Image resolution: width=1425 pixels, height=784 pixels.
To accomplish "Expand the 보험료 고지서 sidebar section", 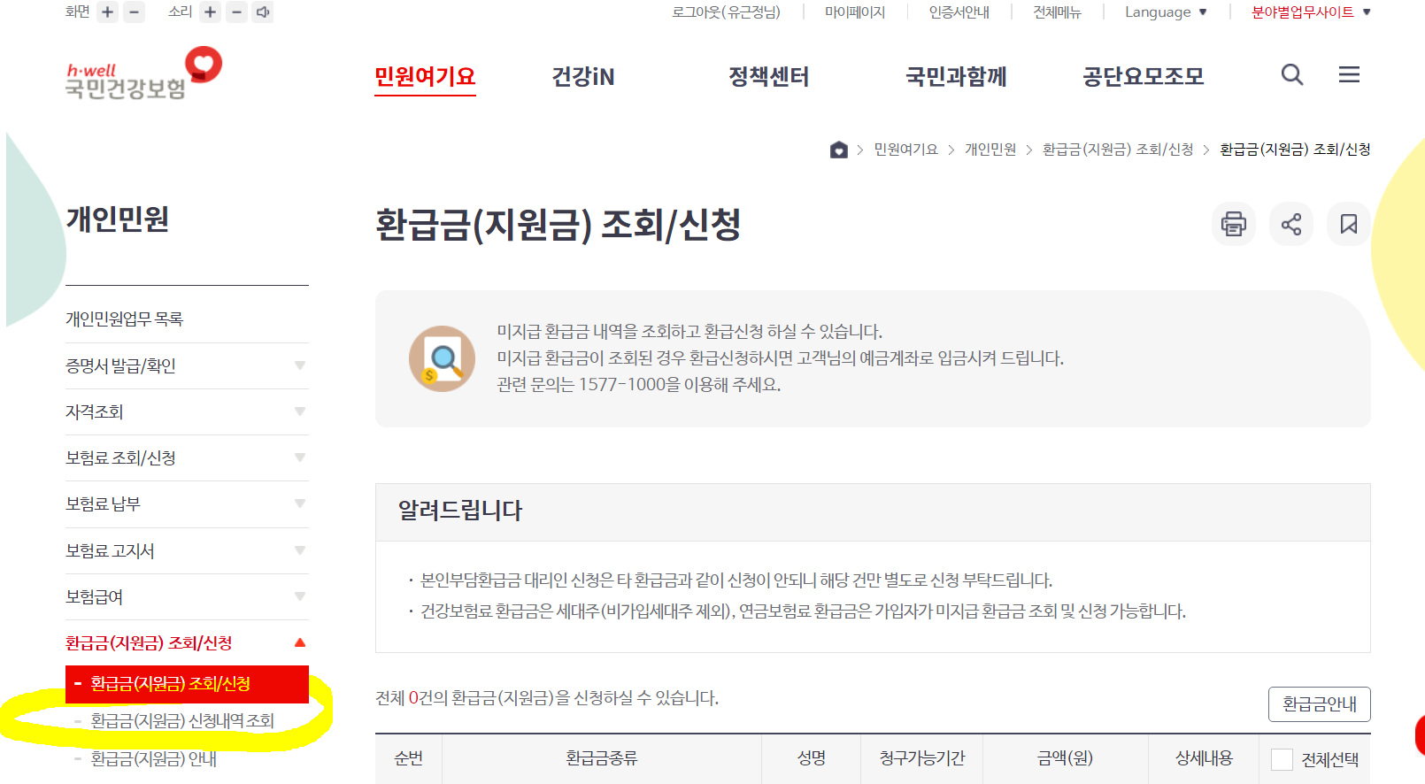I will coord(187,550).
